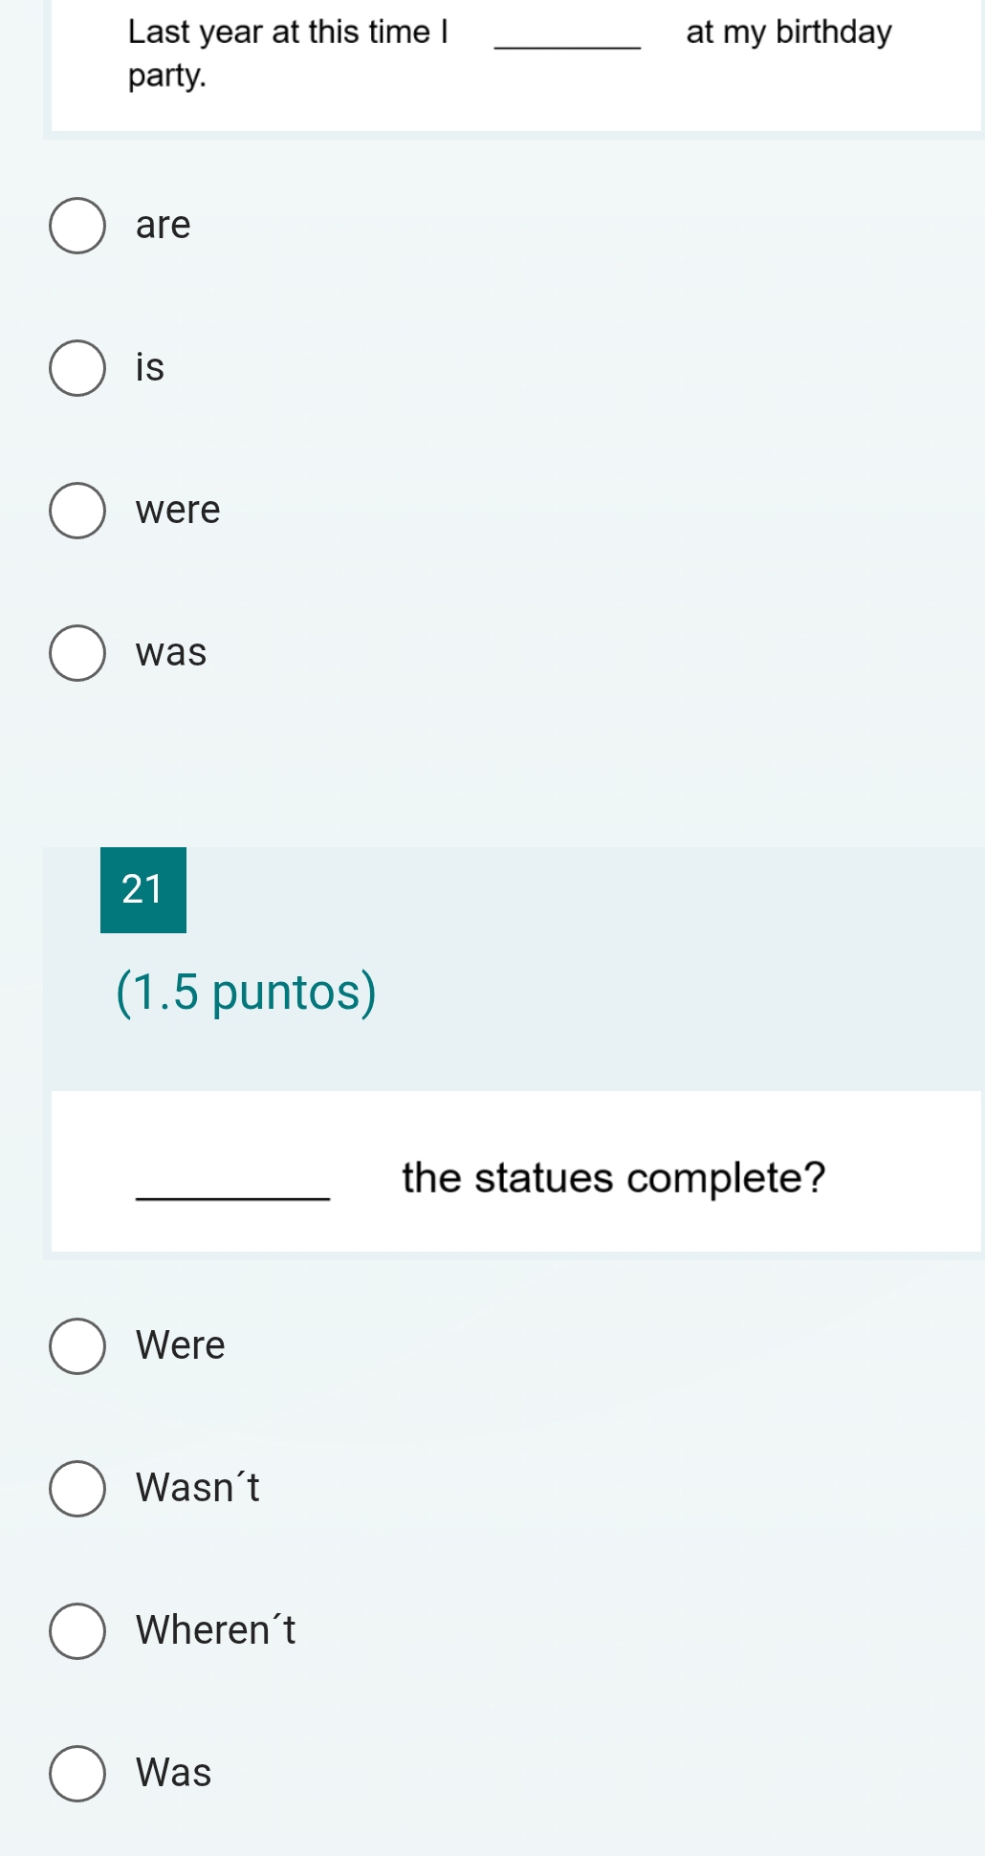The height and width of the screenshot is (1856, 985).
Task: Click the 'the statues complete?' question text
Action: [x=613, y=1178]
